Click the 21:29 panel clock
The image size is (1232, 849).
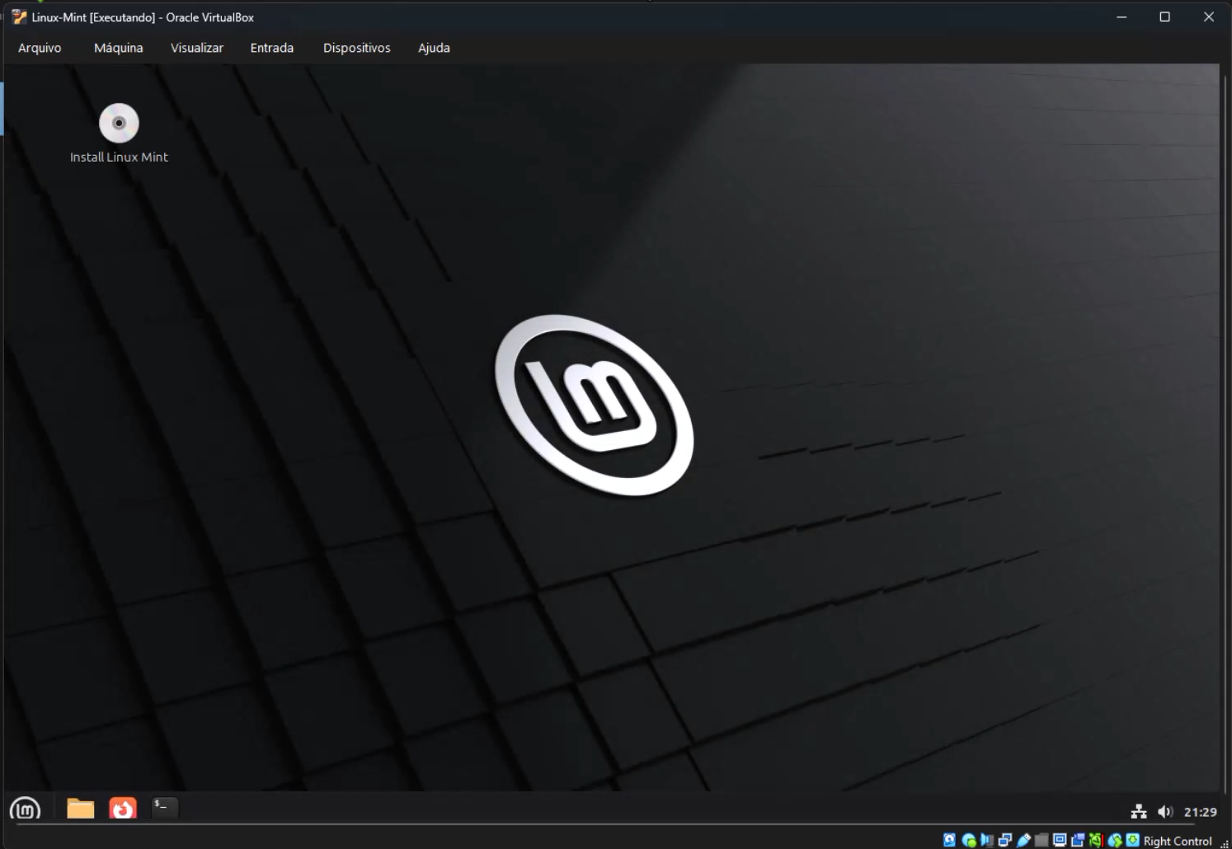click(1201, 812)
